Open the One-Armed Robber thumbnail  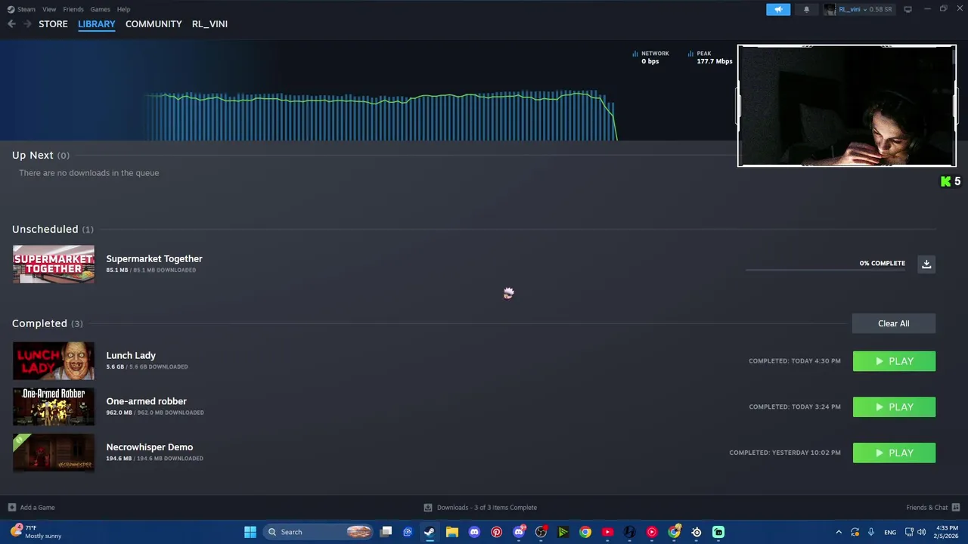[x=54, y=406]
